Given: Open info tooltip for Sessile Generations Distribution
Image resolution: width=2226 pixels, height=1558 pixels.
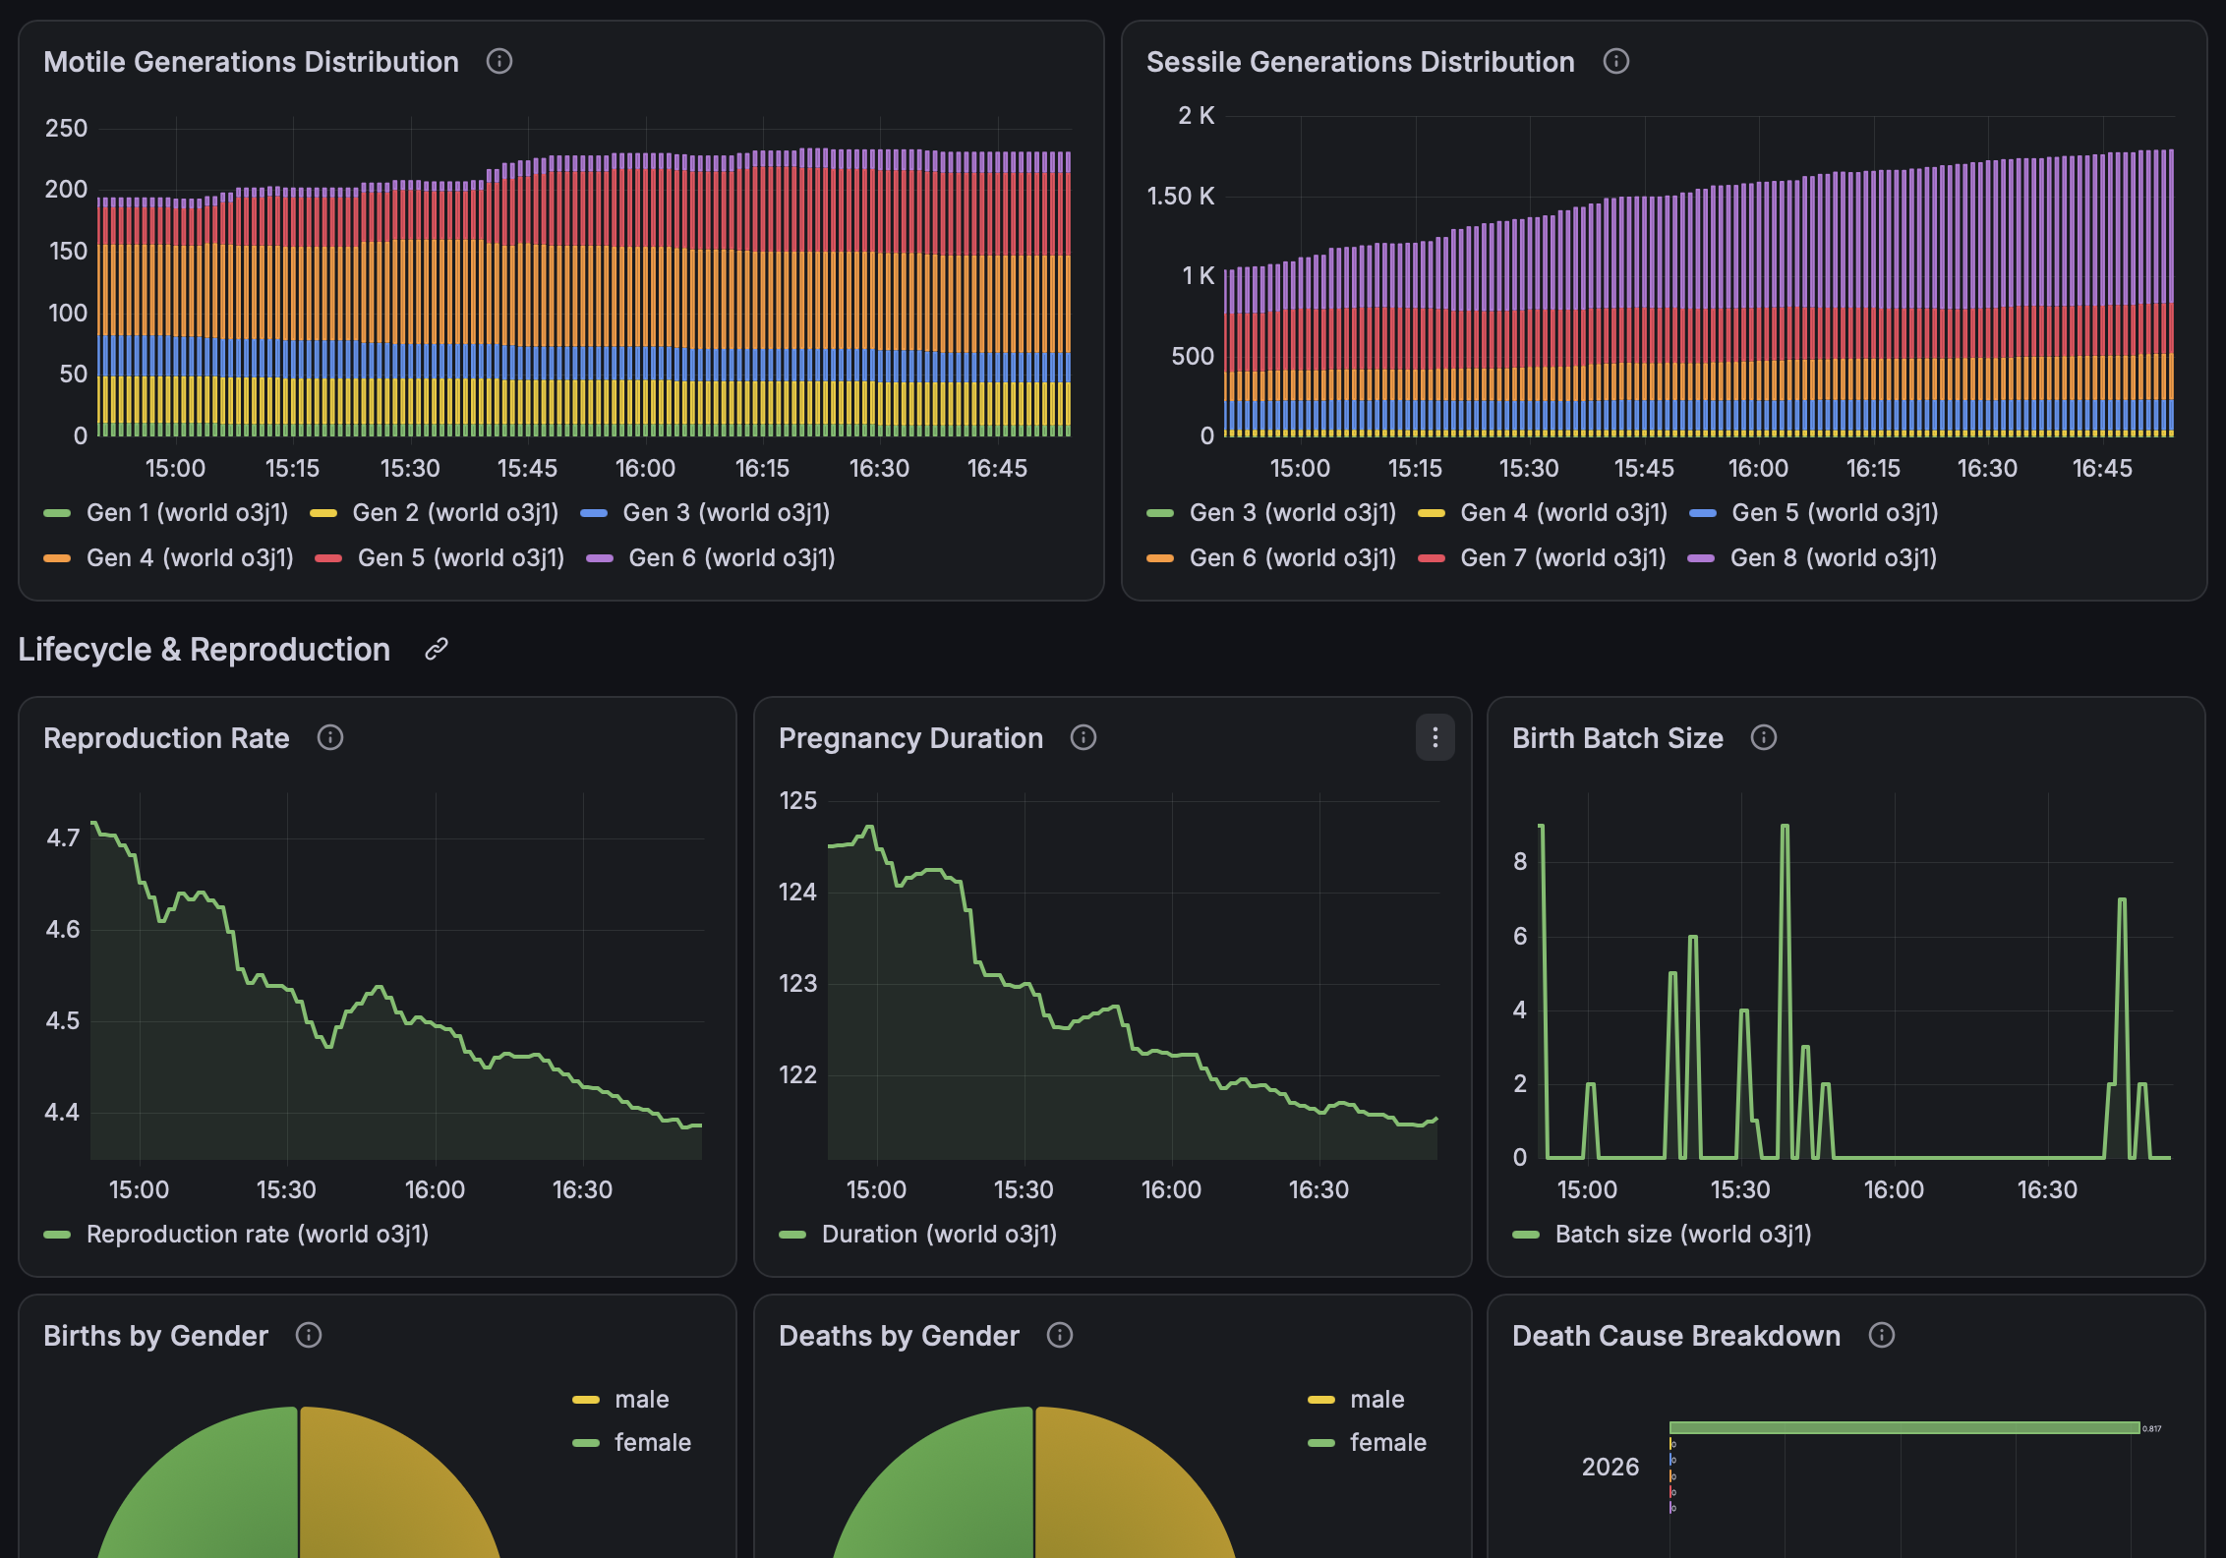Looking at the screenshot, I should click(1615, 62).
